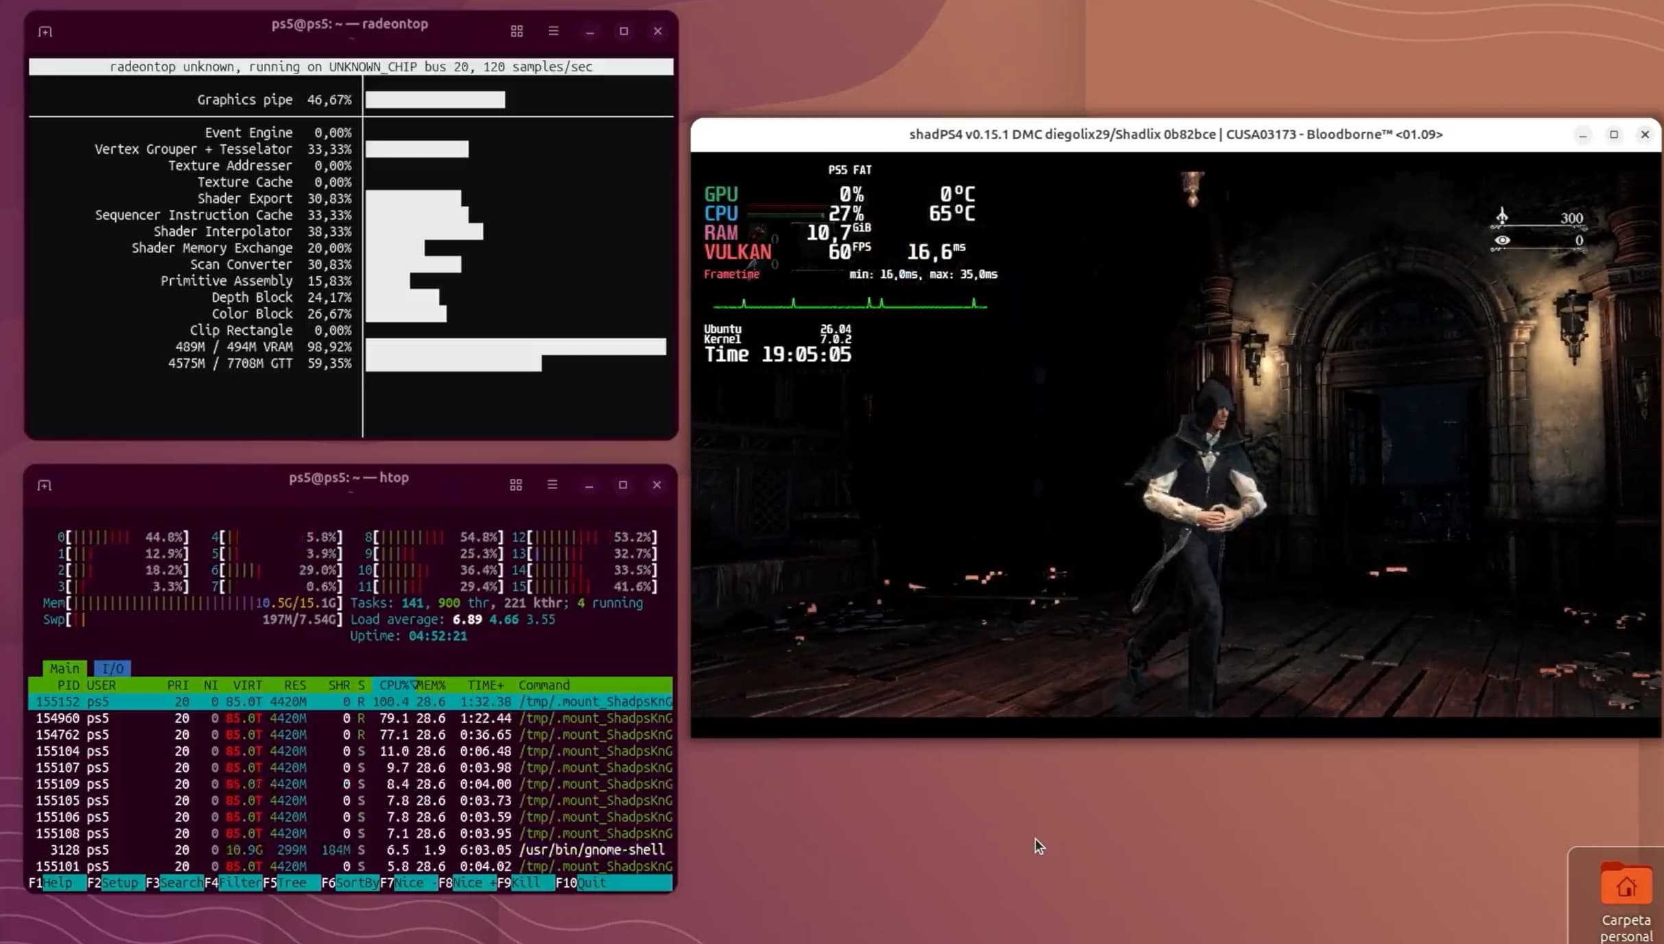Open the hamburger menu of radeontop terminal

[x=553, y=31]
